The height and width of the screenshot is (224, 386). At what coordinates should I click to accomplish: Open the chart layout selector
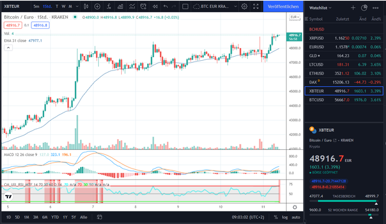[x=185, y=7]
